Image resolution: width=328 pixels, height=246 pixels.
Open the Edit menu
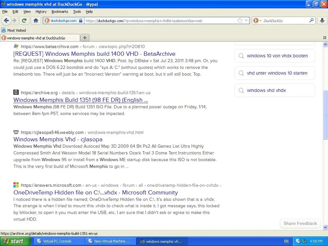[x=15, y=12]
